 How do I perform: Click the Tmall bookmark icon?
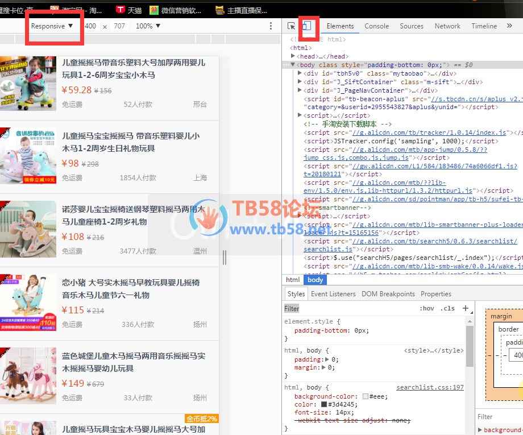pyautogui.click(x=121, y=10)
